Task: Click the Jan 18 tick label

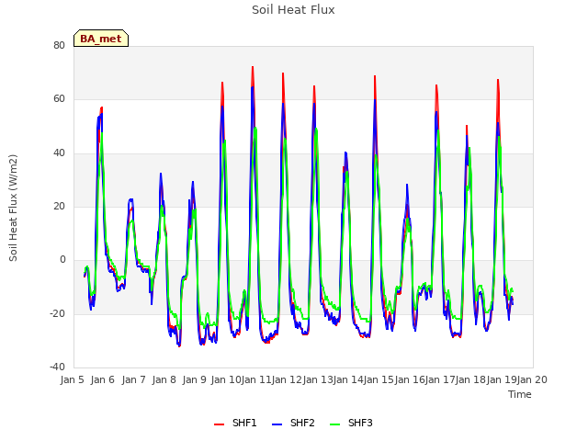Action: (471, 379)
